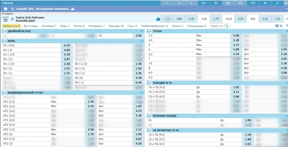Select X2 double chance odds 2.60
Screen dimensions: 288x147
[x=138, y=36]
